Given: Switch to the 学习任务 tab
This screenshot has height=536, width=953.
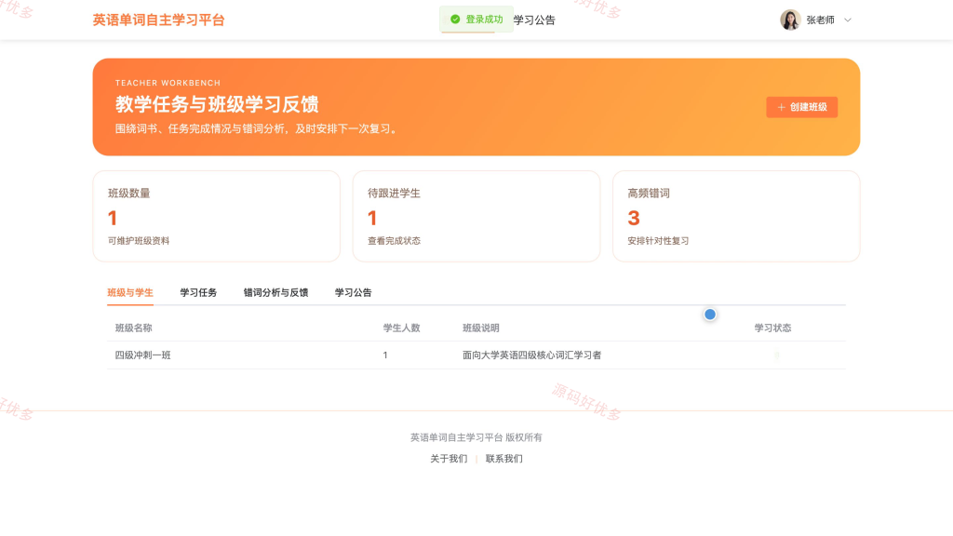Looking at the screenshot, I should pos(198,292).
